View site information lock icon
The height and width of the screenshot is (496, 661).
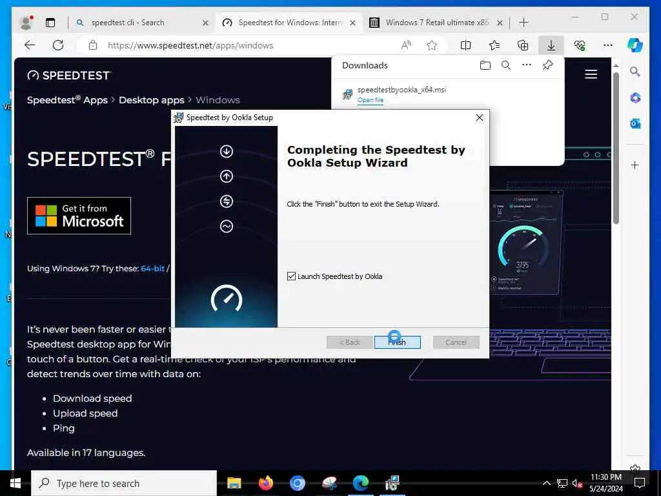(x=93, y=45)
